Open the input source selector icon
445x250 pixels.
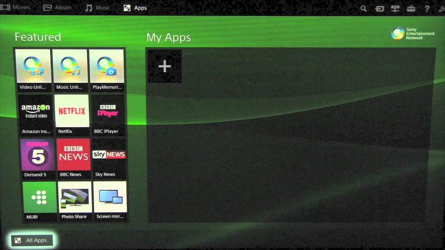coord(379,9)
